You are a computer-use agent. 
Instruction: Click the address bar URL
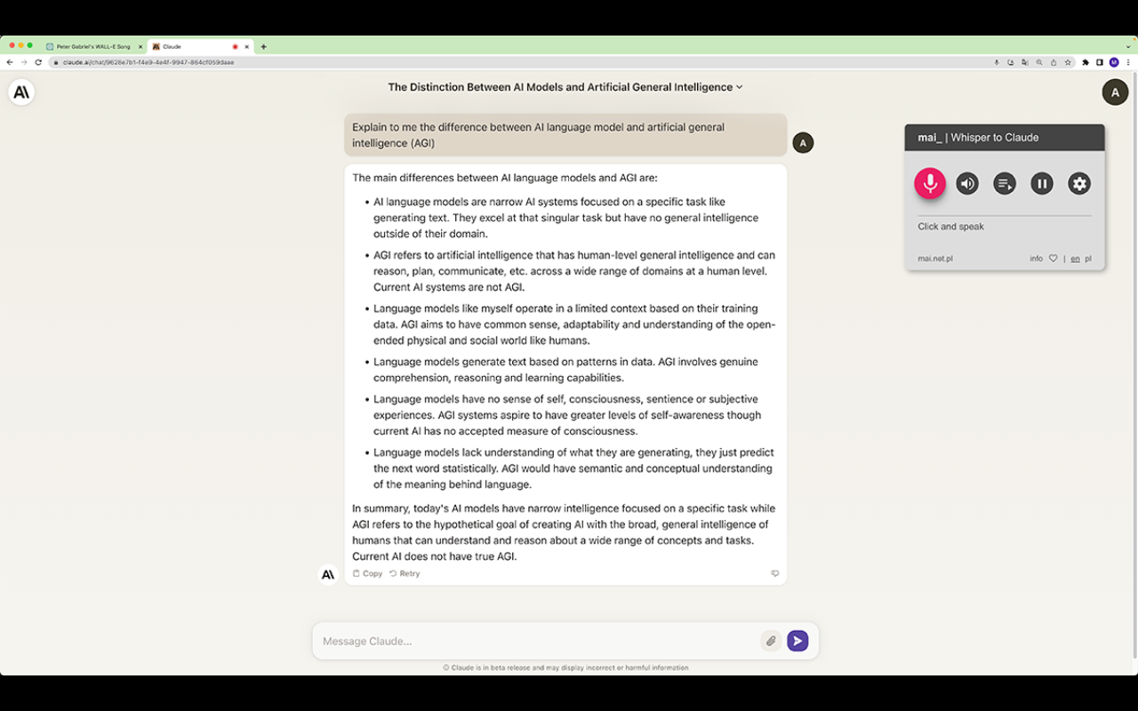(x=148, y=62)
